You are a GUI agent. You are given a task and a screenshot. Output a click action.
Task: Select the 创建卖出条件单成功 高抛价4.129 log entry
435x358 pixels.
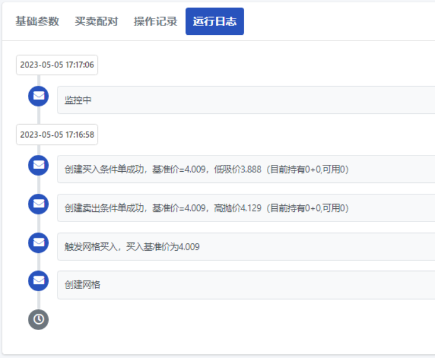tap(246, 208)
